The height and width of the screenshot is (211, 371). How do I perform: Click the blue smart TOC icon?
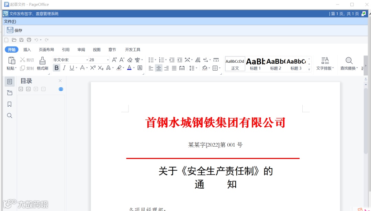pos(61,89)
